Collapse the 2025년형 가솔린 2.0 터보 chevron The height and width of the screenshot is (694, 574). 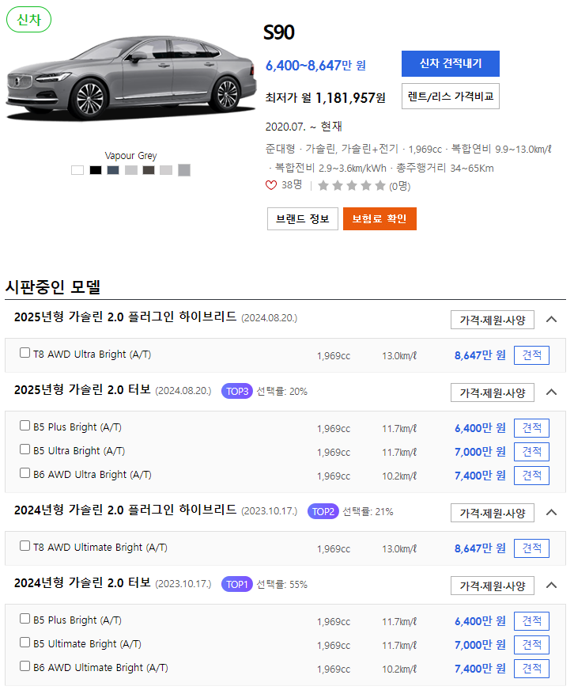(x=551, y=393)
